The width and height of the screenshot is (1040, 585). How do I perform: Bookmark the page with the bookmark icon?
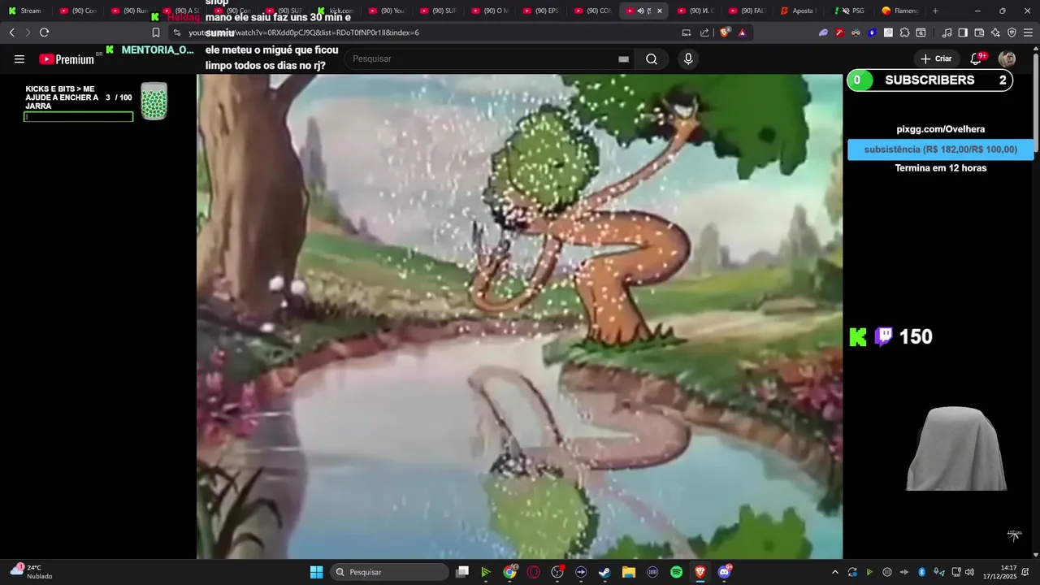156,32
